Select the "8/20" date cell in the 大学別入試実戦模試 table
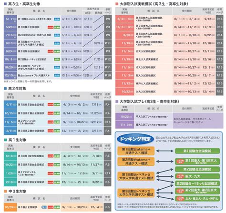The width and height of the screenshot is (226, 213). pyautogui.click(x=125, y=35)
